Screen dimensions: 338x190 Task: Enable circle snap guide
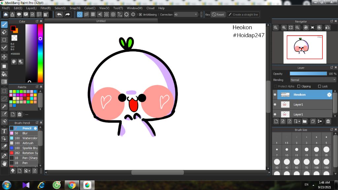pos(113,15)
